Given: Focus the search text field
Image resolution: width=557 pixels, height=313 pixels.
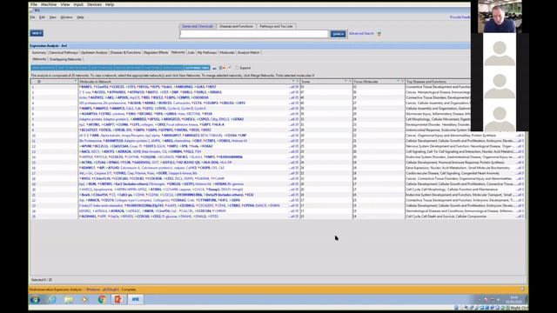Looking at the screenshot, I should 254,34.
